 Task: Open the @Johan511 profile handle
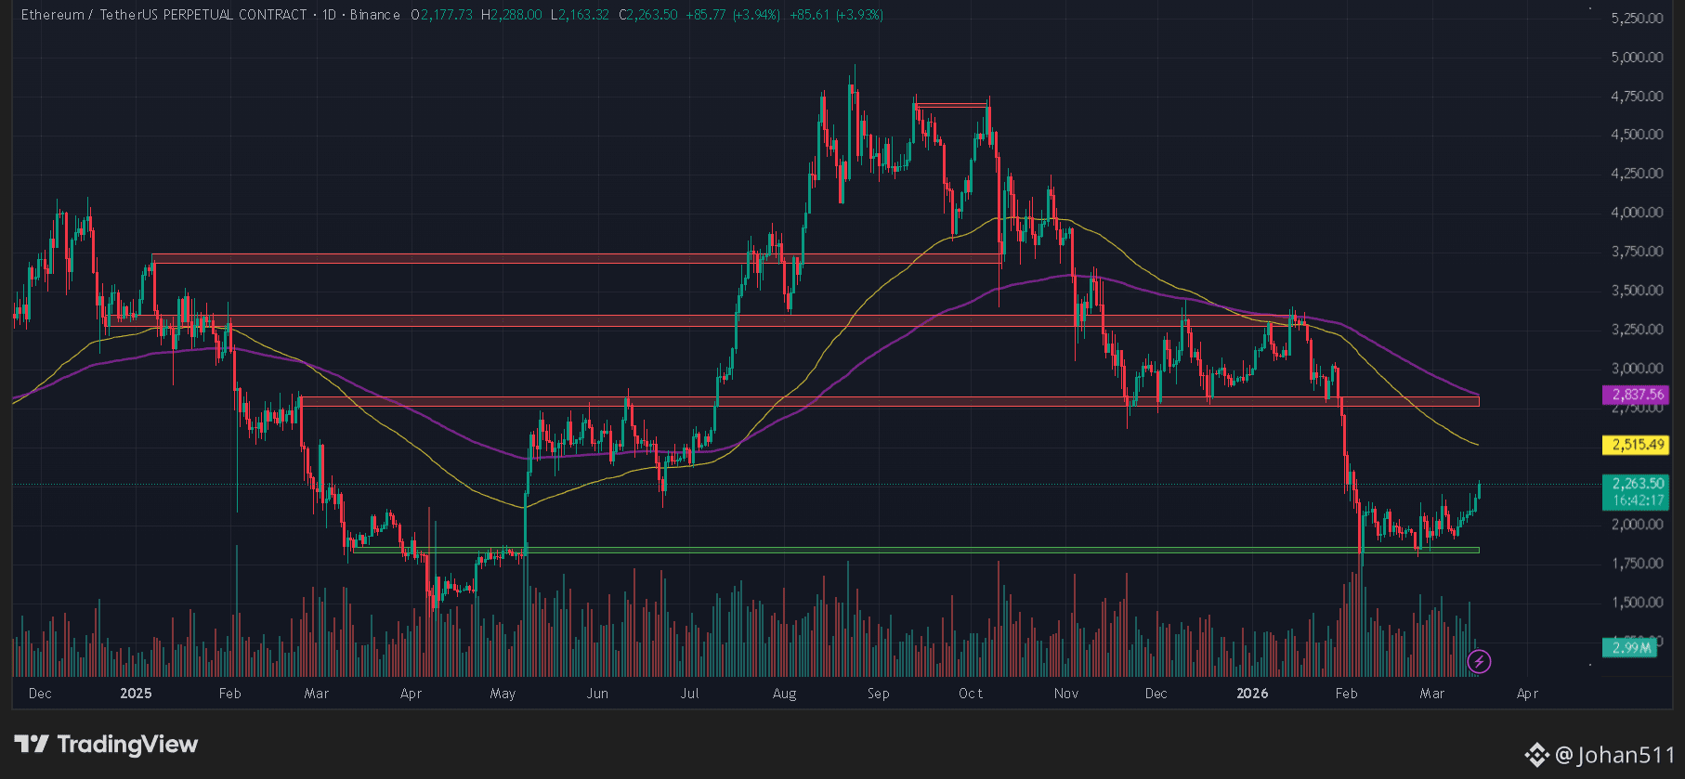tap(1614, 755)
